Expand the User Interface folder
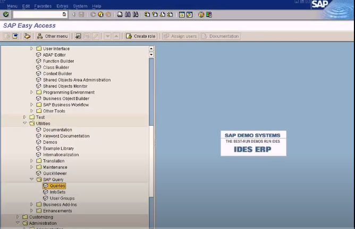This screenshot has width=355, height=229. pos(32,48)
